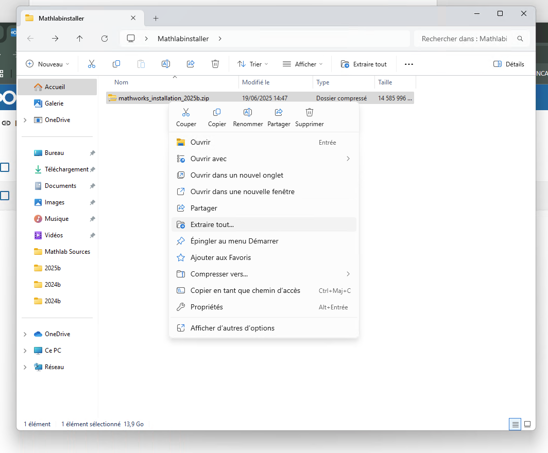Click the Extraire tout toolbar button
The image size is (548, 453).
coord(364,64)
